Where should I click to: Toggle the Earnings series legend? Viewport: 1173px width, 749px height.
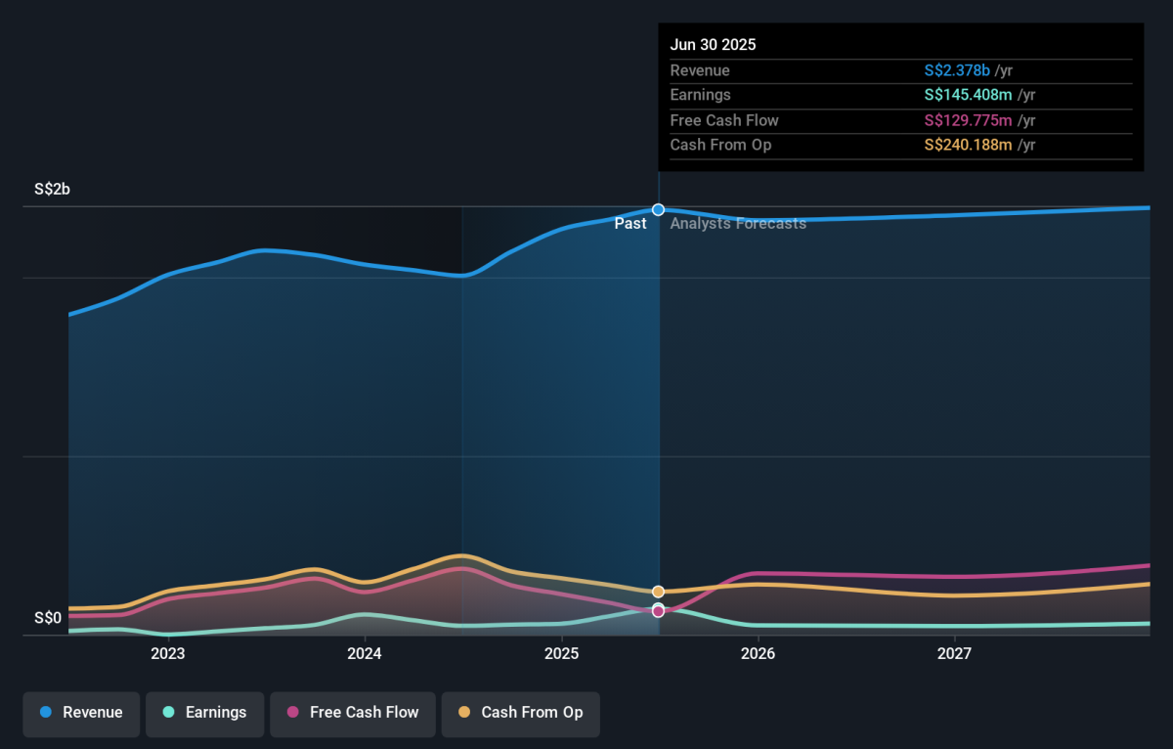(205, 713)
